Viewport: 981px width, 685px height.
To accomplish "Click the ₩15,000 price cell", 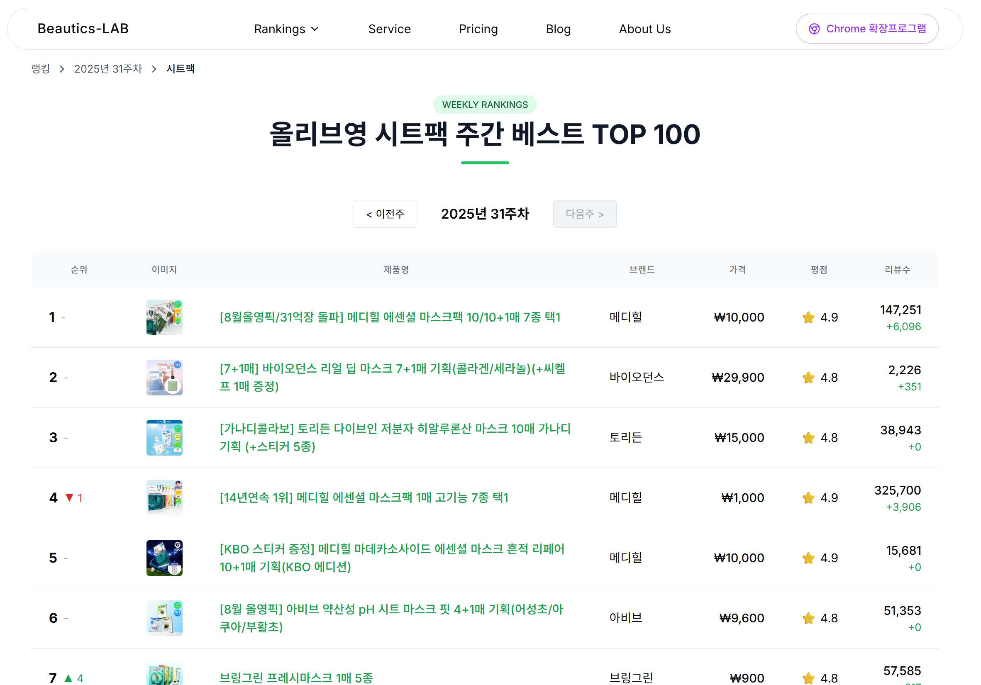I will (739, 438).
